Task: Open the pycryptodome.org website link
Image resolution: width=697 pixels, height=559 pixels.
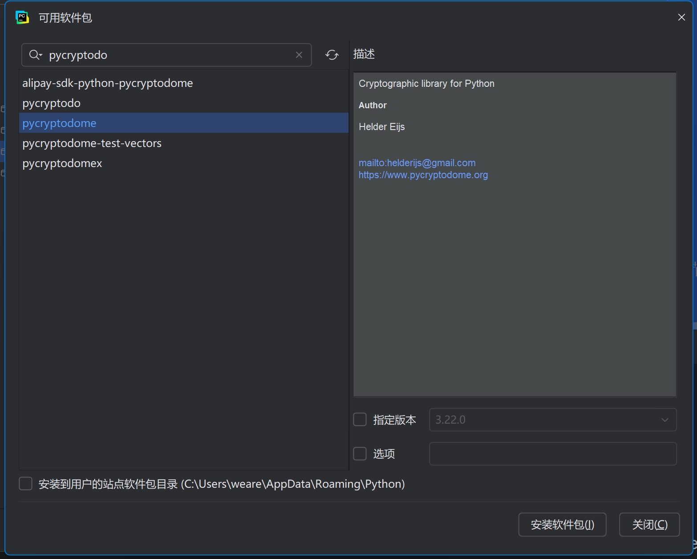Action: (x=423, y=175)
